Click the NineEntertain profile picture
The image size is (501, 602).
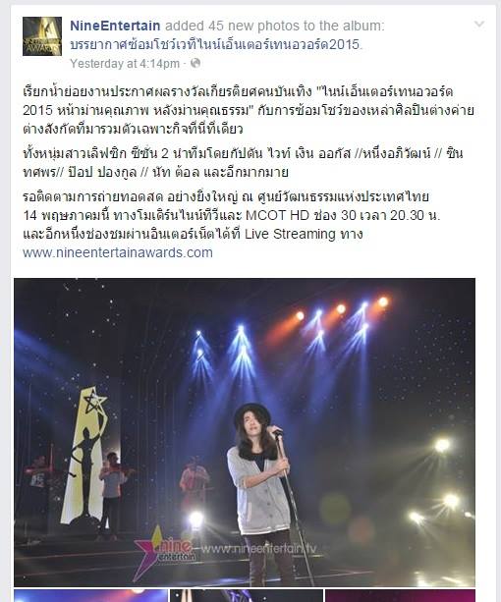pos(42,36)
